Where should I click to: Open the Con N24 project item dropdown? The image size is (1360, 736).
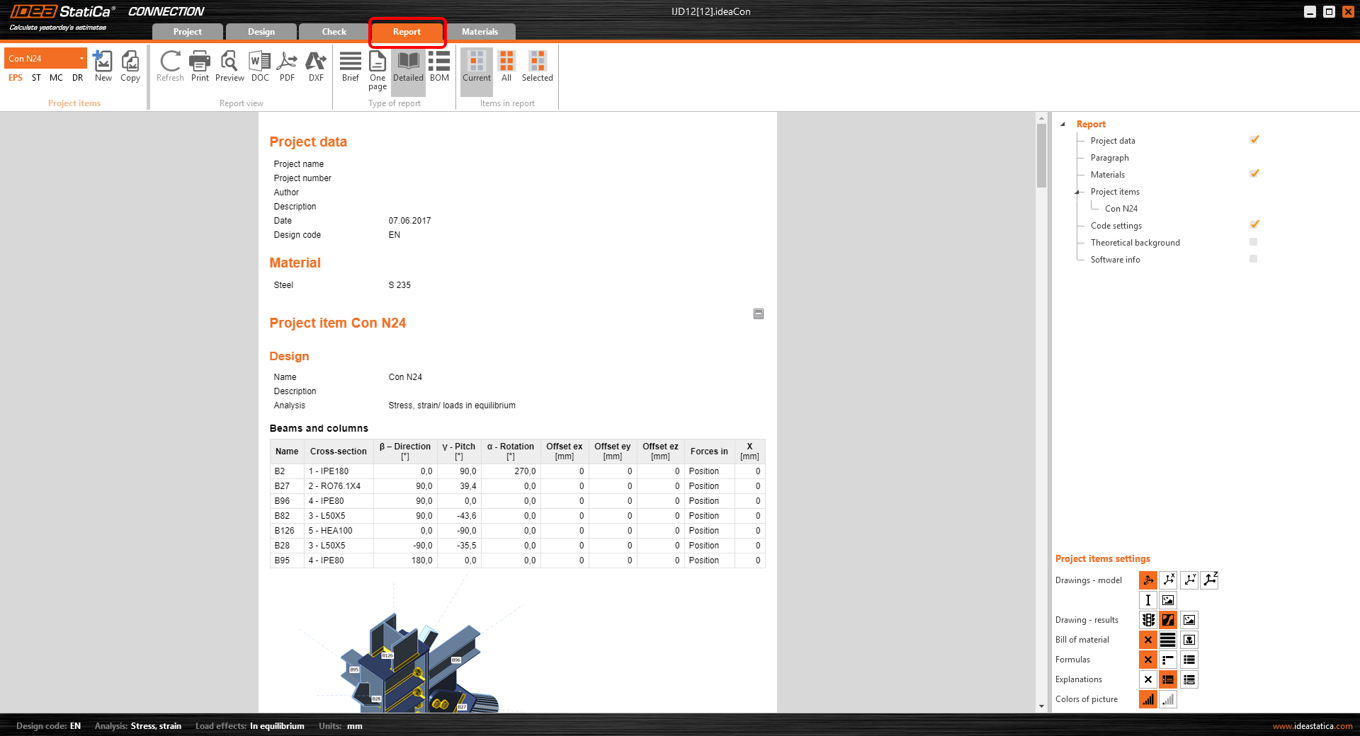pos(46,59)
